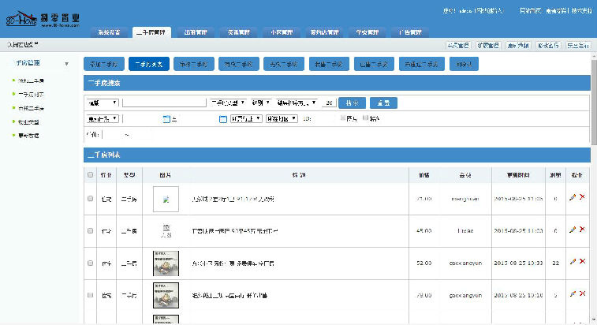Click the 重置 reset button
597x325 pixels.
(383, 103)
